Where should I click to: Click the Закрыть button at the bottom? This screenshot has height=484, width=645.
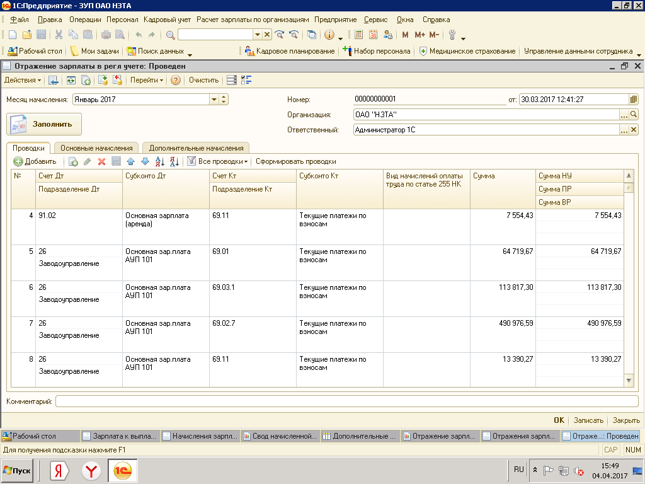[x=626, y=420]
